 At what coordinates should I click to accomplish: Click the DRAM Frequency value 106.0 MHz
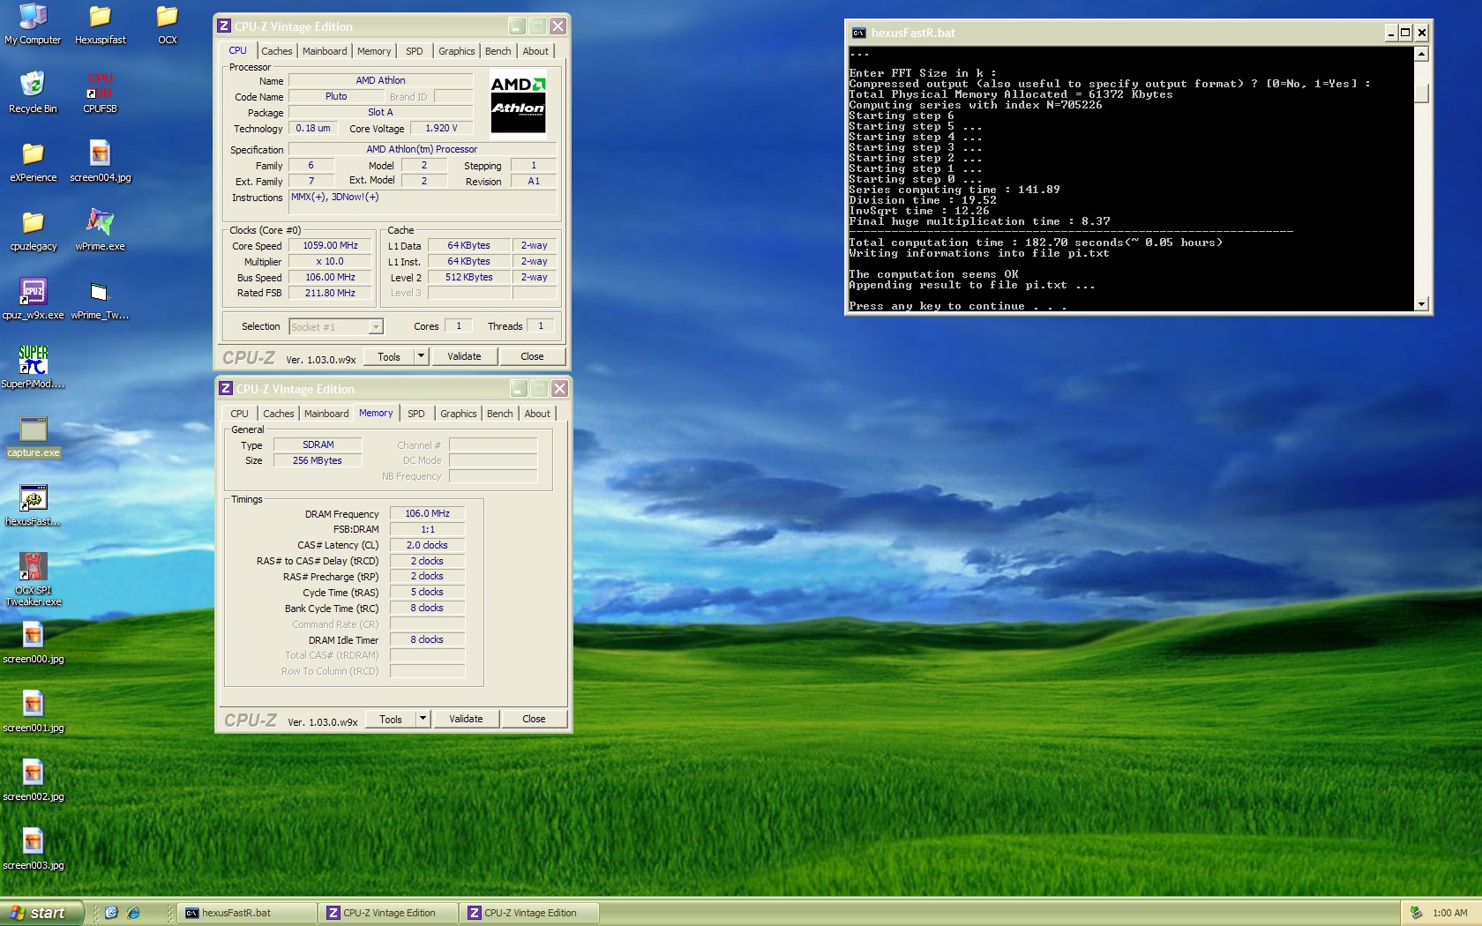427,513
